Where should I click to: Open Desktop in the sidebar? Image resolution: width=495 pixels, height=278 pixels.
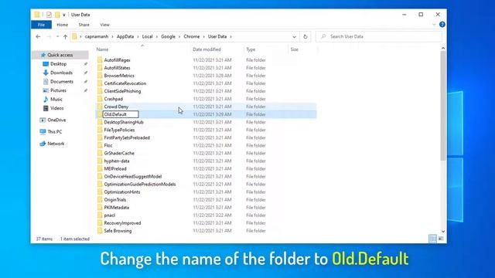(59, 63)
